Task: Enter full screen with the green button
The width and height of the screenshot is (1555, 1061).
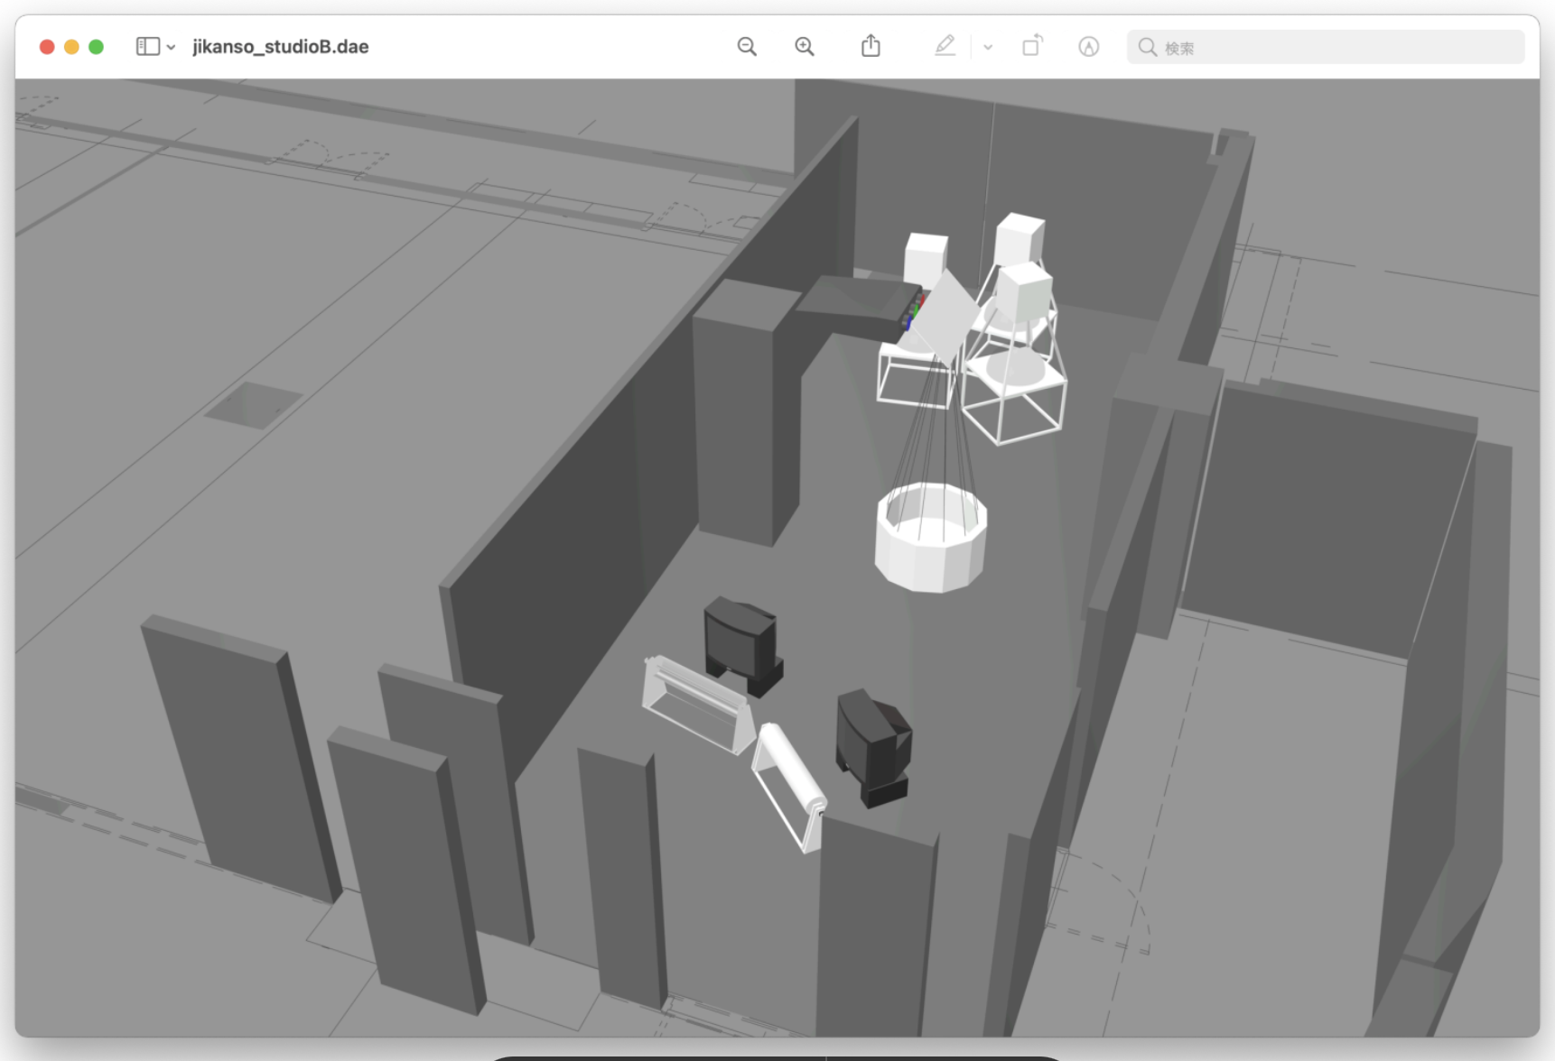Action: coord(96,47)
